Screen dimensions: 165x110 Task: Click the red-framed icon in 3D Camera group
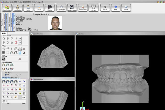(x=16, y=42)
